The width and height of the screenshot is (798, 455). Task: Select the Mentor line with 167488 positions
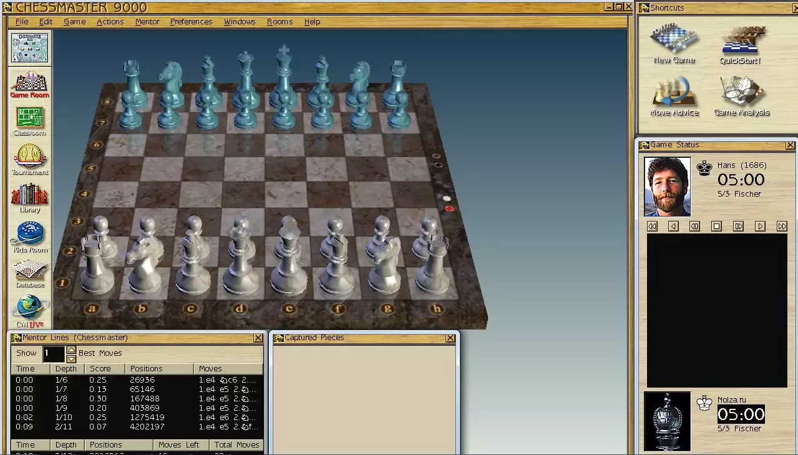click(x=137, y=398)
